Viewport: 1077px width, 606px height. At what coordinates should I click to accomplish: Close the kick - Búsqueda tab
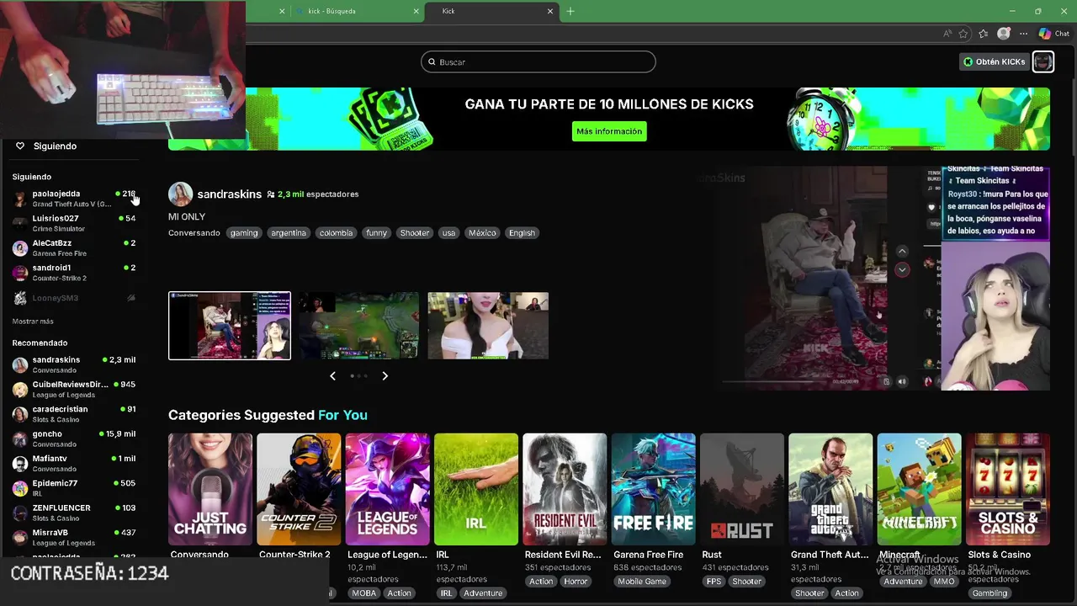coord(416,11)
